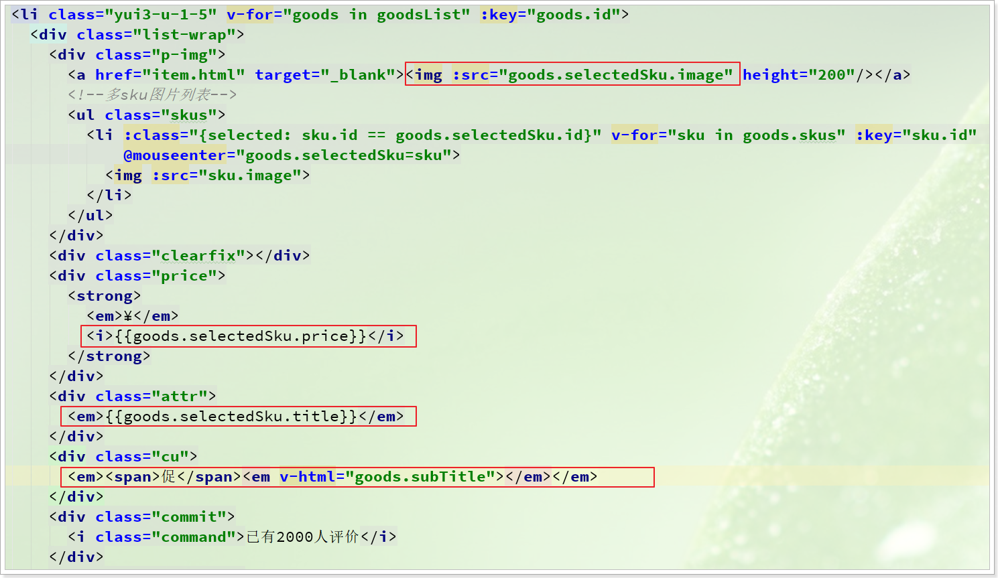Click the opening <strong> tag
This screenshot has height=578, width=998.
(x=105, y=296)
